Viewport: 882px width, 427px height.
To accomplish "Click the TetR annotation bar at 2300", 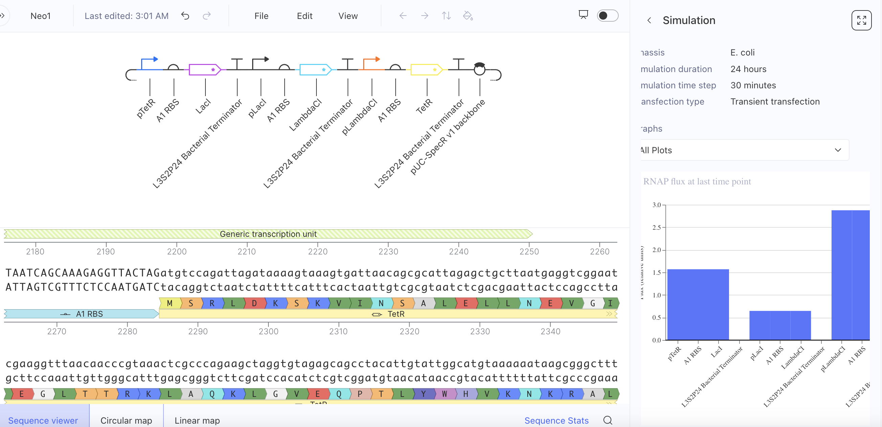I will (x=388, y=314).
